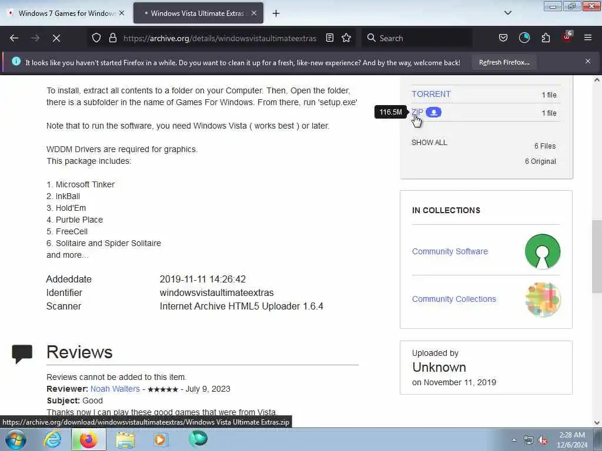This screenshot has height=451, width=602.
Task: Click the page vertical scrollbar thumb
Action: point(597,257)
